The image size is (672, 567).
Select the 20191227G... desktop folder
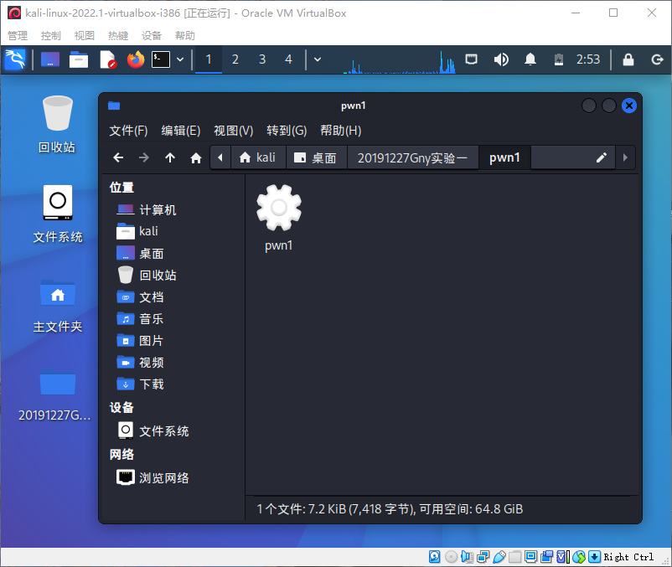(x=55, y=396)
